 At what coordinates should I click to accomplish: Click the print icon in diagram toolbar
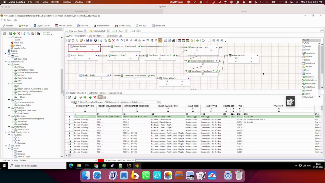coord(166,40)
